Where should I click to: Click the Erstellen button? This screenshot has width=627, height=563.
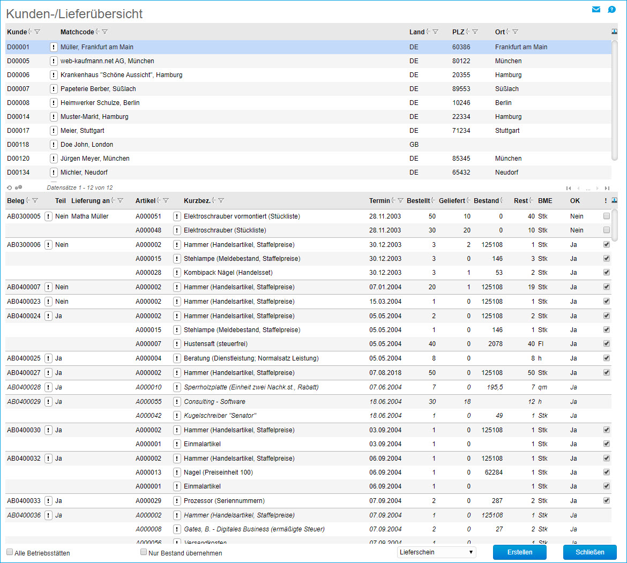point(519,552)
